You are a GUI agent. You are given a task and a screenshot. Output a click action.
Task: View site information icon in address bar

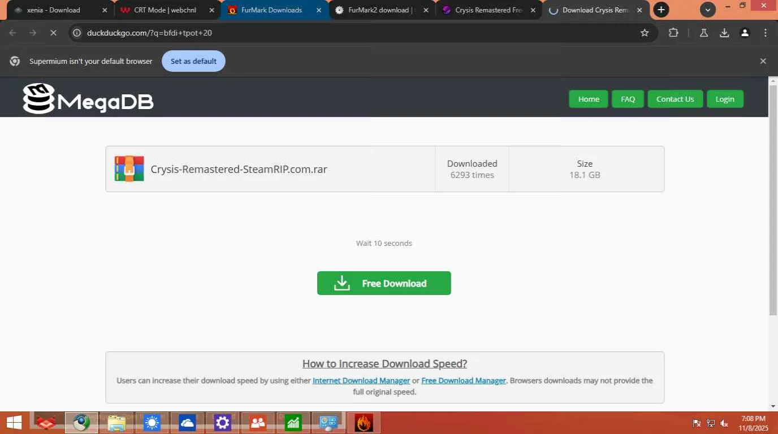pos(77,33)
